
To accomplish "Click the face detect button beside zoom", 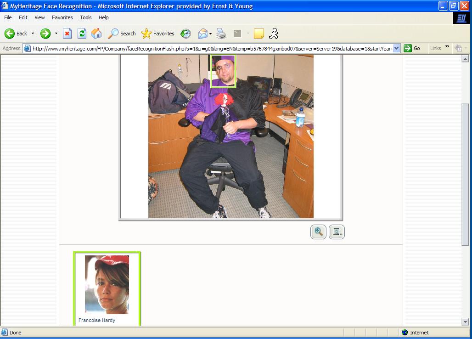I will coord(337,232).
